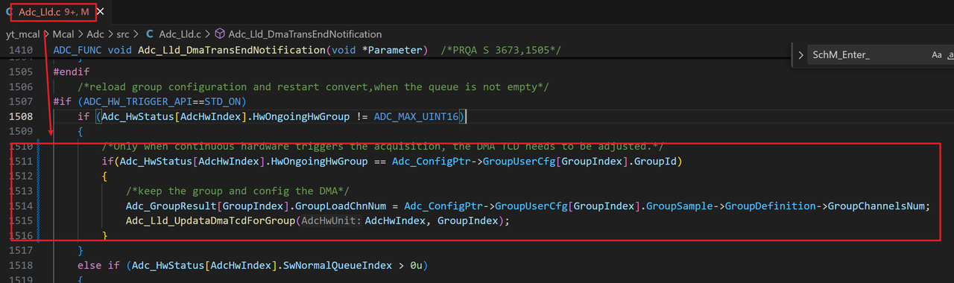Select line number 1517
The image size is (954, 283).
point(20,250)
